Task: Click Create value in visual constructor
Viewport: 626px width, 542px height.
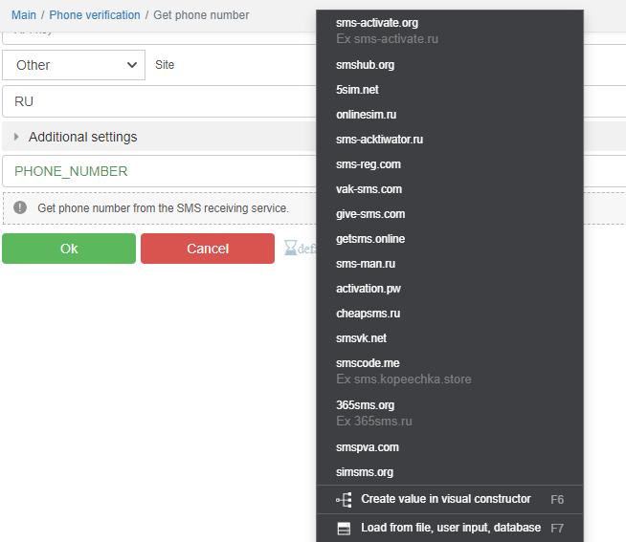Action: [x=450, y=499]
